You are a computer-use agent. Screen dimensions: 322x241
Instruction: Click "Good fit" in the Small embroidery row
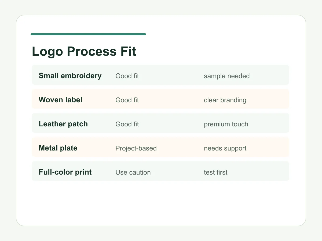[x=127, y=76]
